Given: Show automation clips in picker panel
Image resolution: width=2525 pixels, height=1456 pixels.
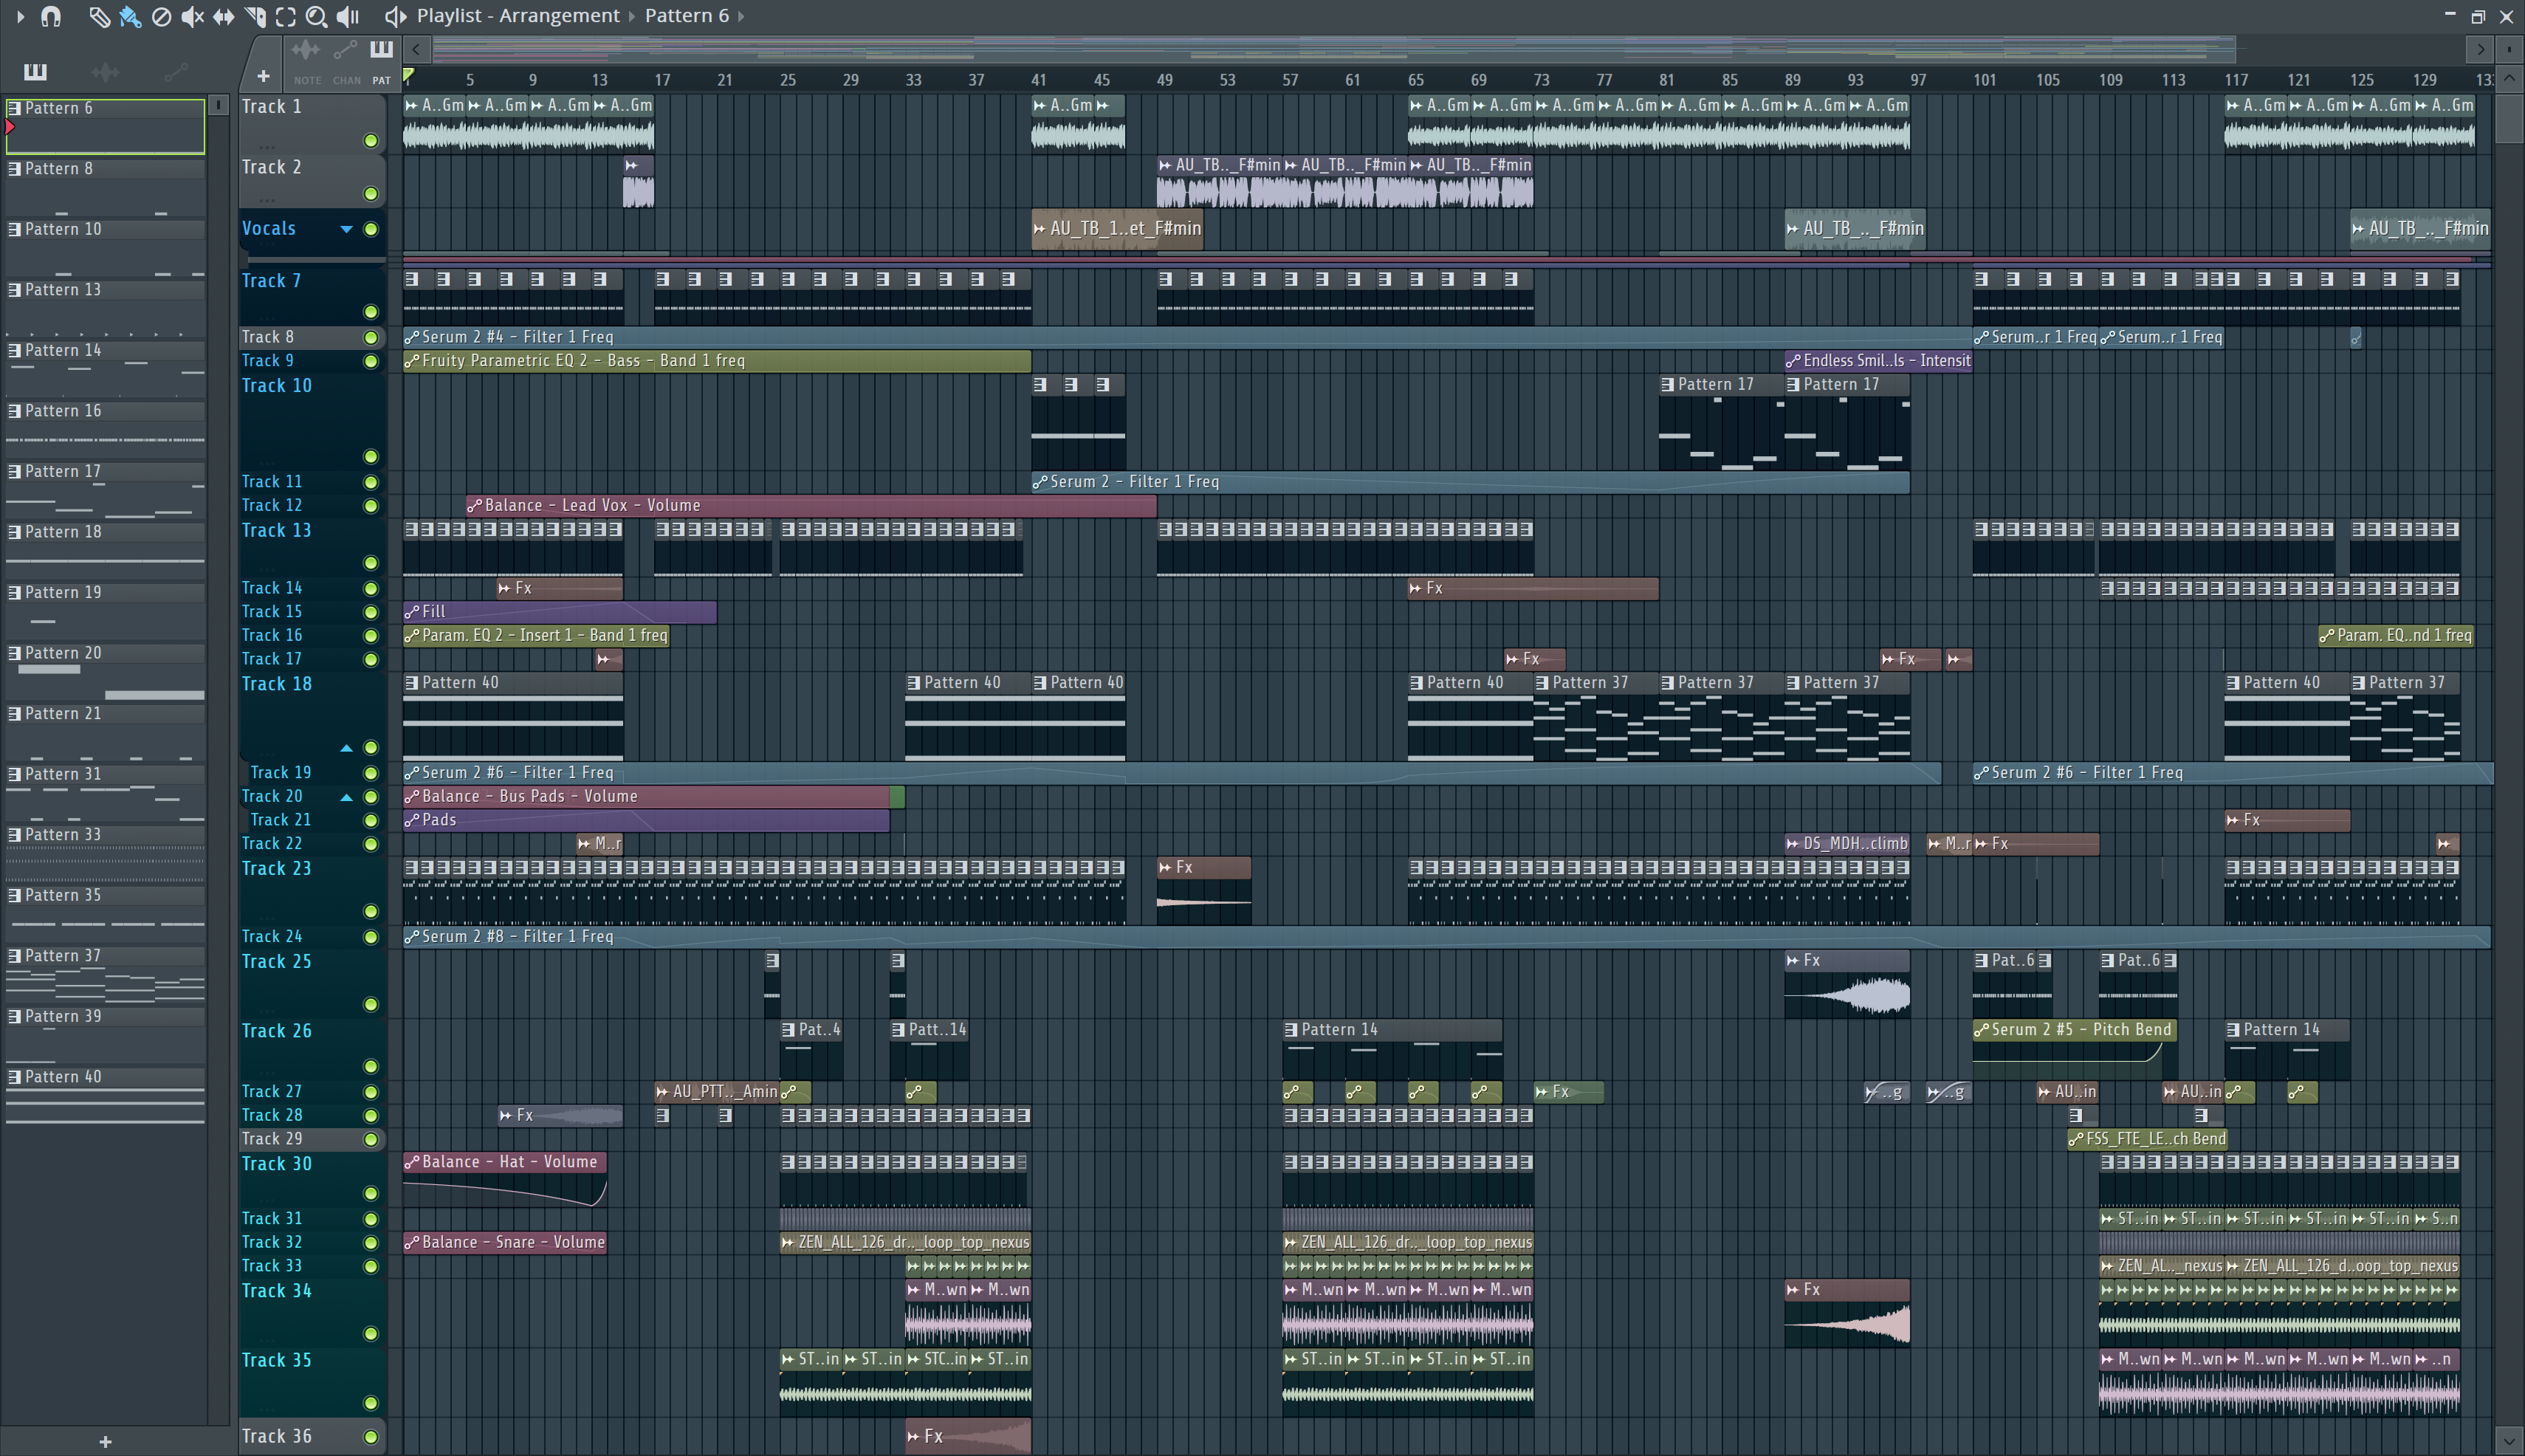Looking at the screenshot, I should tap(176, 71).
